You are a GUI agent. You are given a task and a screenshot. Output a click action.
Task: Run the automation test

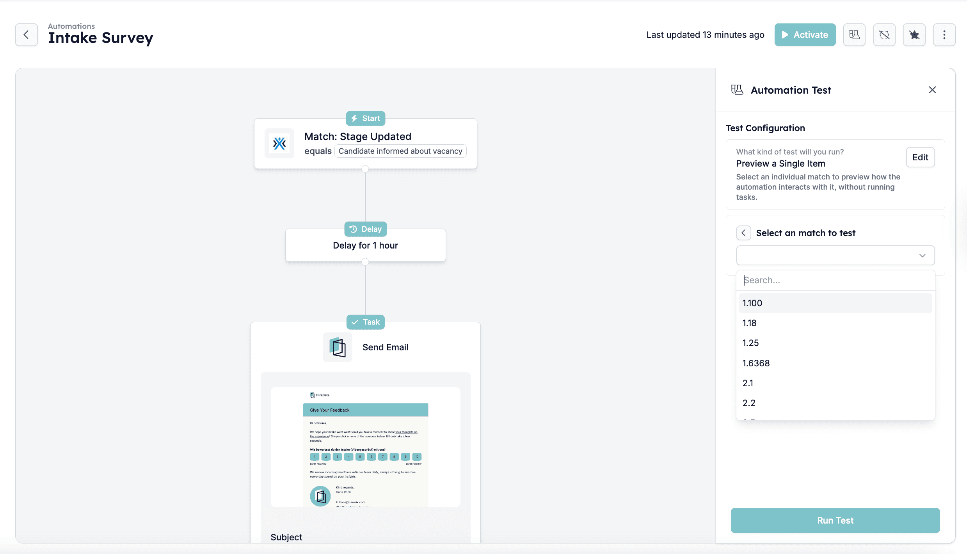(835, 520)
